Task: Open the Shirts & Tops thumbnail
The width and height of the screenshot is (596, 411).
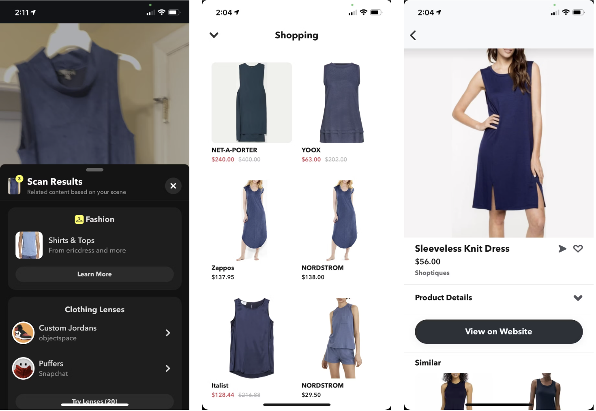Action: tap(29, 245)
